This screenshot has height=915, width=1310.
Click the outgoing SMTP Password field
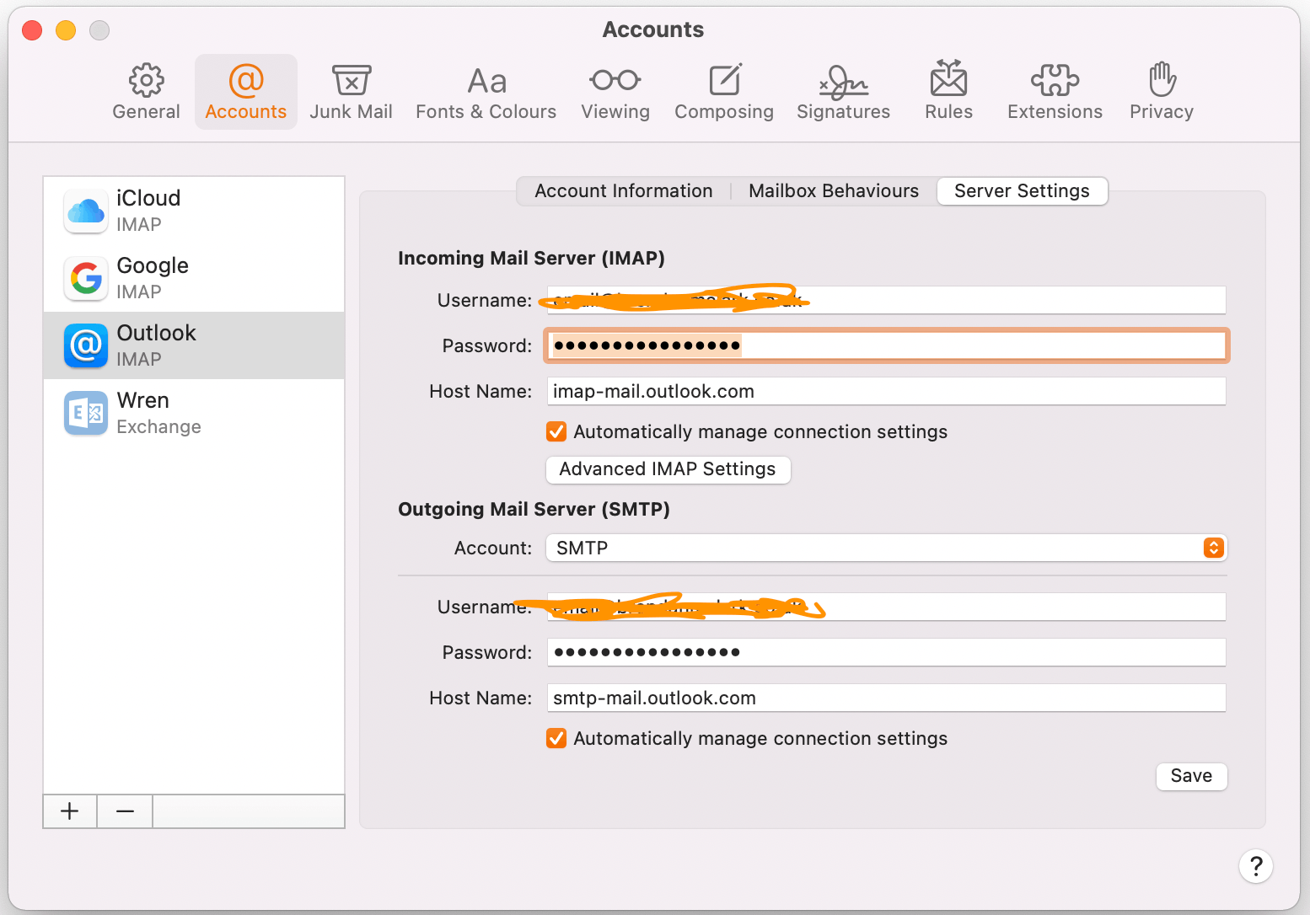887,652
